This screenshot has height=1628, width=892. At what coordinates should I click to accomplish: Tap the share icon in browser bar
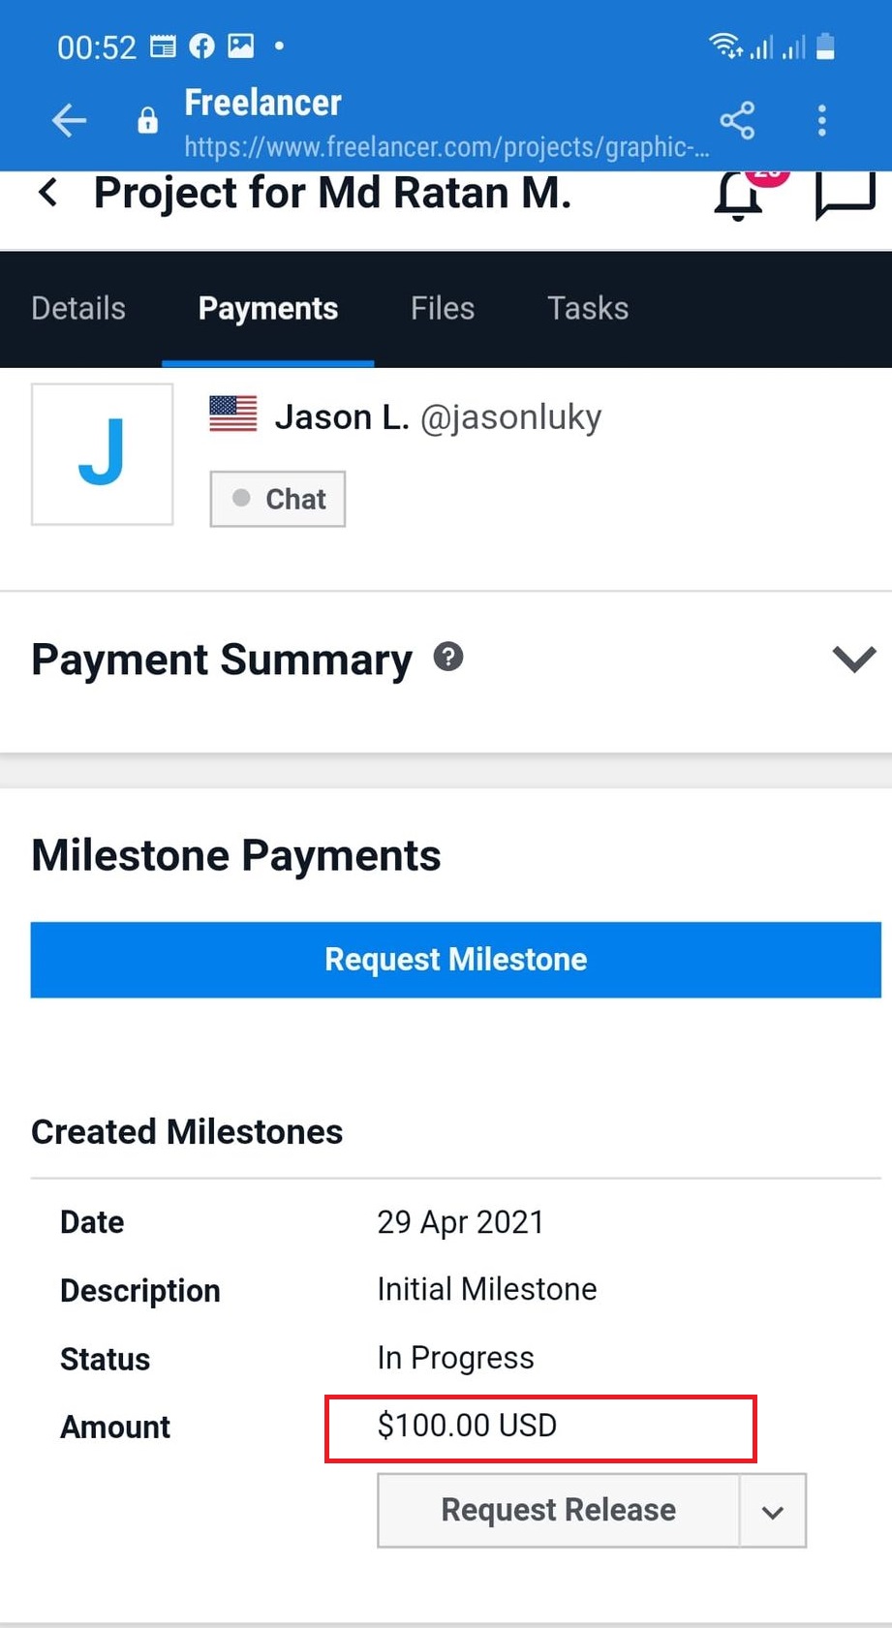737,121
